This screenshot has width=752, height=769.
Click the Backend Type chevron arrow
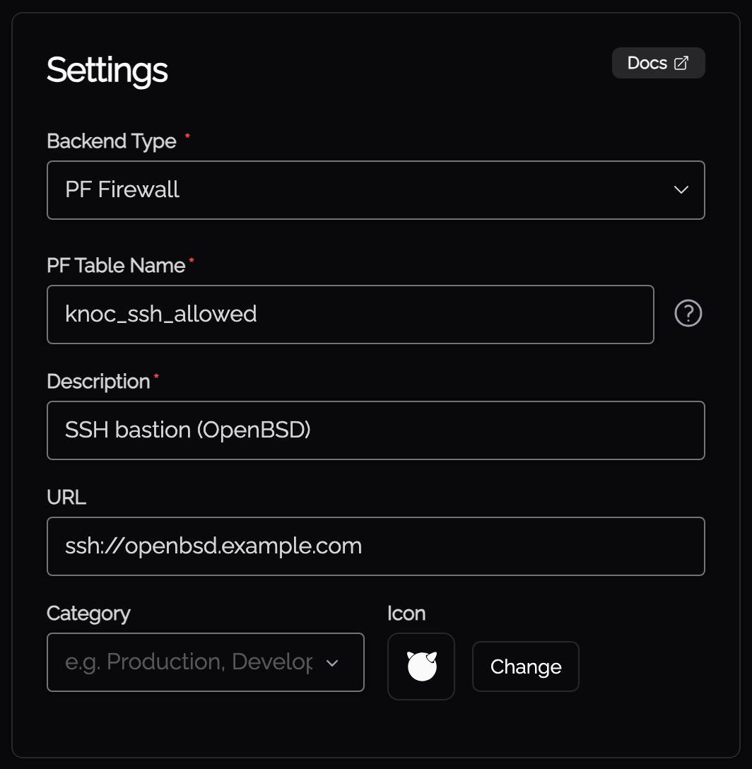(681, 190)
